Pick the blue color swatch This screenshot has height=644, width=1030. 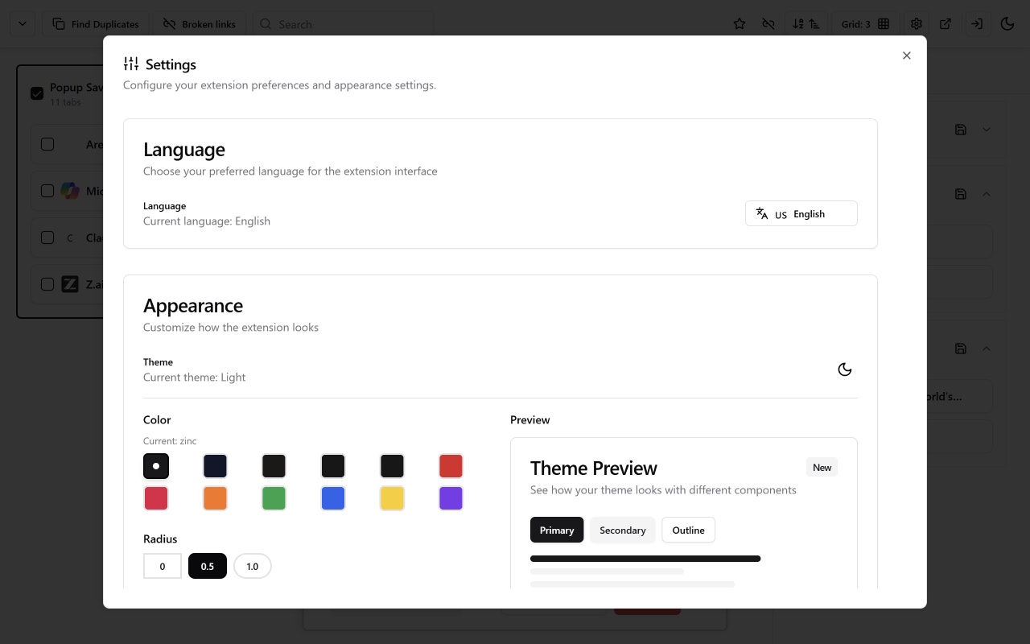click(x=333, y=498)
